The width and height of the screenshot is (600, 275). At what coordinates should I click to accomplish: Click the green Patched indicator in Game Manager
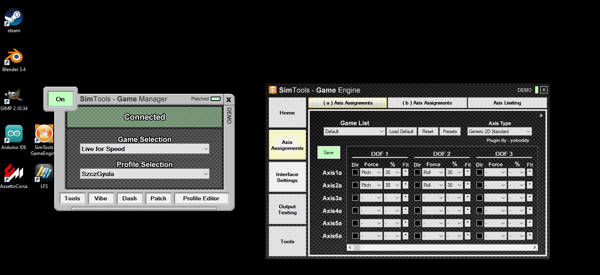(215, 99)
